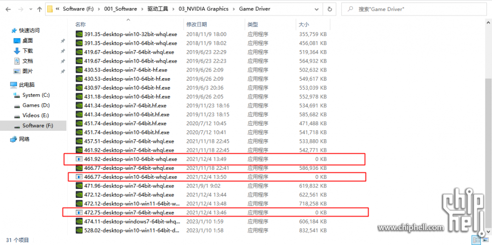Viewport: 492px width, 245px height.
Task: Go forward with the right arrow
Action: [x=21, y=10]
